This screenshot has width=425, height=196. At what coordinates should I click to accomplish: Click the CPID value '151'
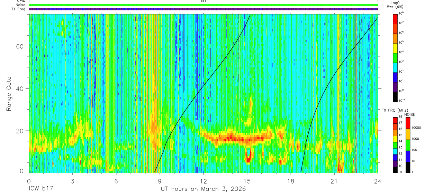click(204, 1)
